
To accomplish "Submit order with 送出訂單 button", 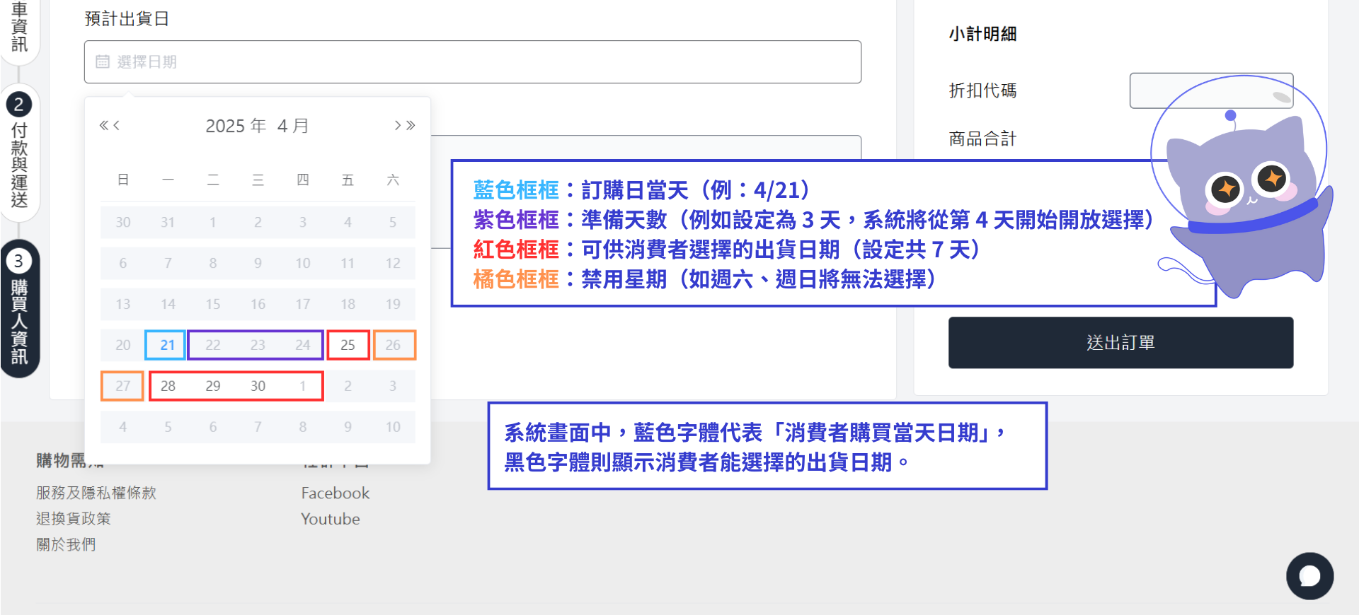I will coord(1120,343).
